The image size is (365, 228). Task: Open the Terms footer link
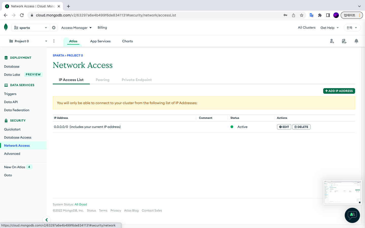[103, 211]
